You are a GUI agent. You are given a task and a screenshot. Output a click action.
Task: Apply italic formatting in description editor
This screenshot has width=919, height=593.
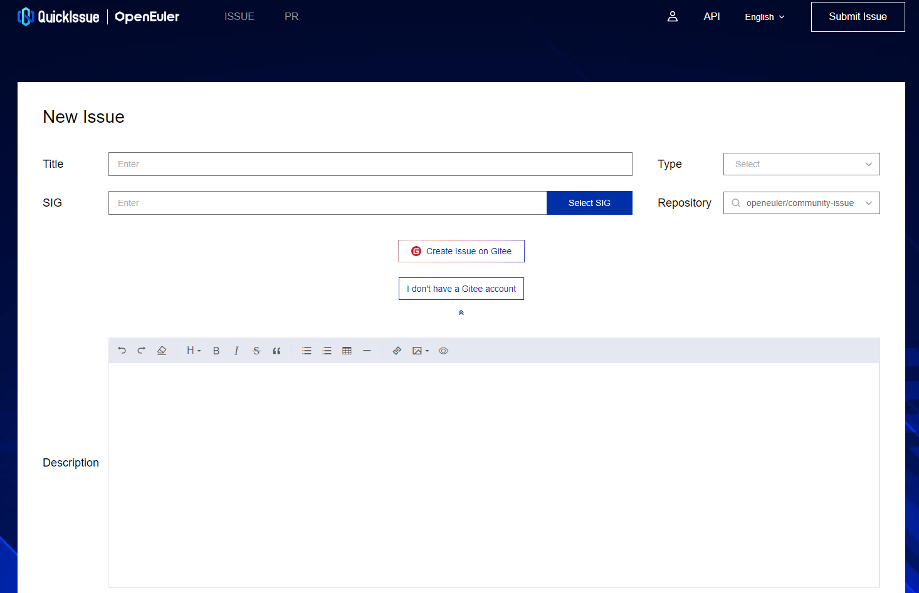point(236,351)
